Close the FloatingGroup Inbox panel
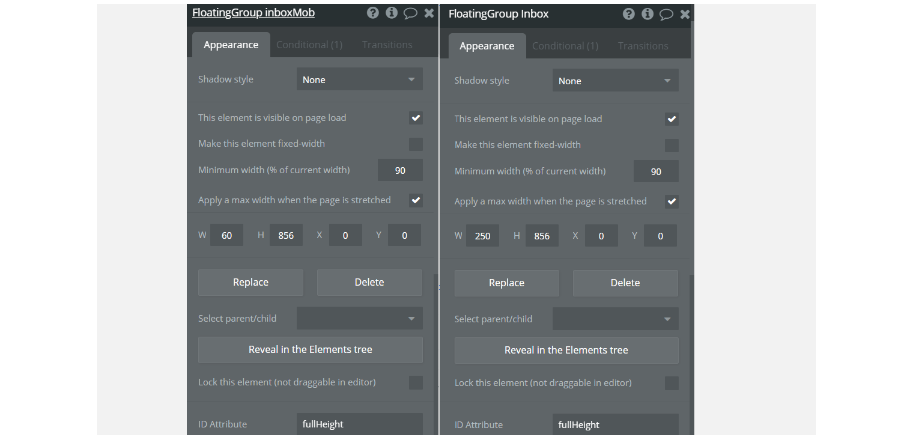The height and width of the screenshot is (440, 914). click(685, 14)
